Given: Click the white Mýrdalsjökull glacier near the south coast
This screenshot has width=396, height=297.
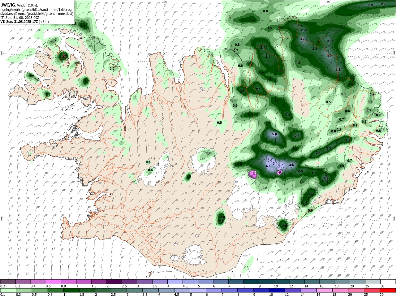Looking at the screenshot, I should point(193,255).
